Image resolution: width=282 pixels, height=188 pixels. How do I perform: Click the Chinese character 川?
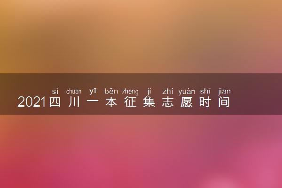(74, 102)
